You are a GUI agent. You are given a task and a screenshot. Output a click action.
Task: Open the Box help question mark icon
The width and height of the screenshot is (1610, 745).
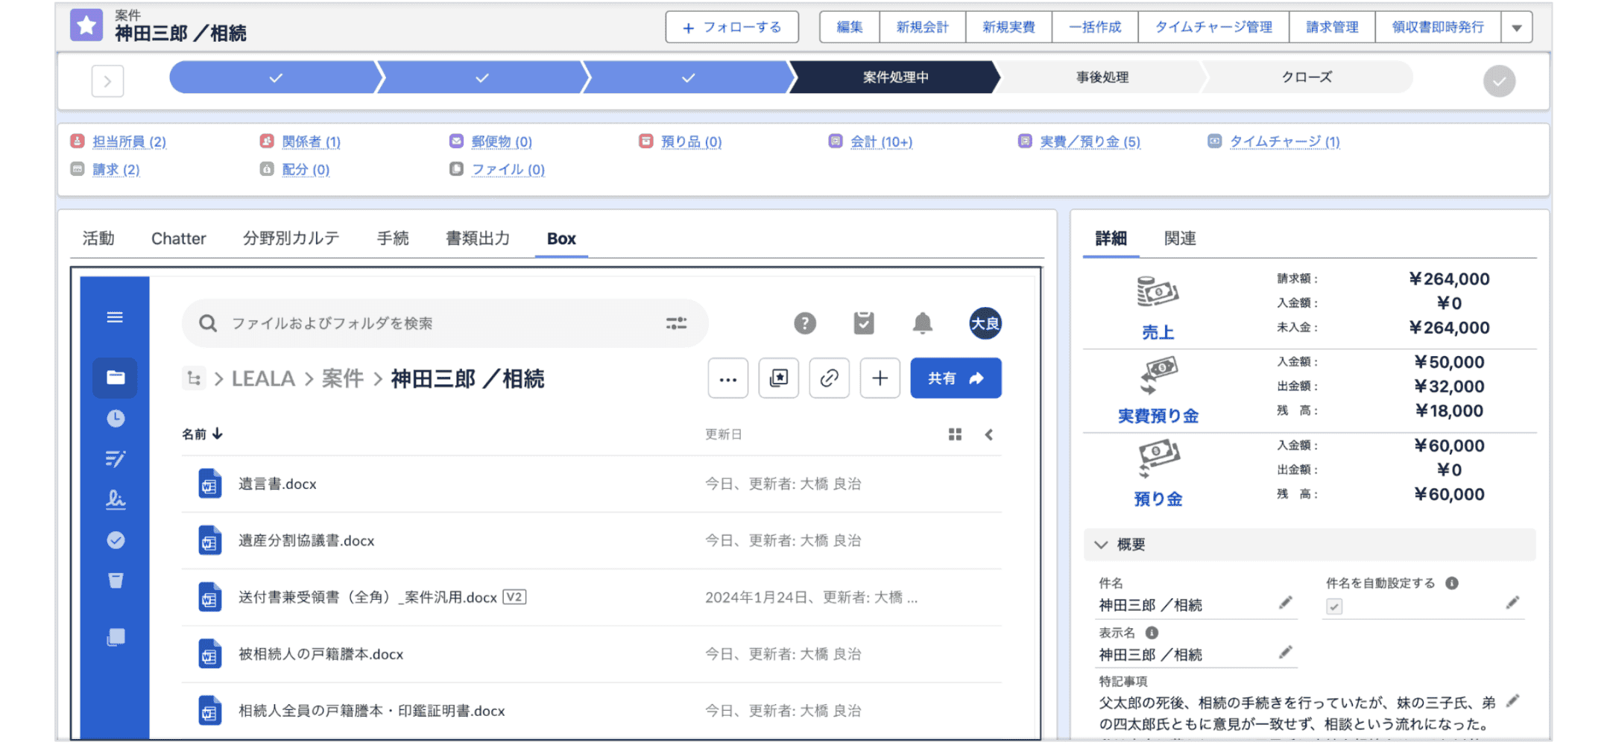(x=805, y=323)
